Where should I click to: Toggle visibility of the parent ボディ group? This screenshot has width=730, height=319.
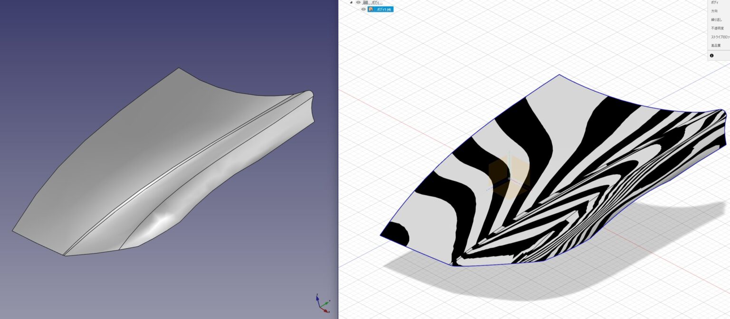pos(358,2)
